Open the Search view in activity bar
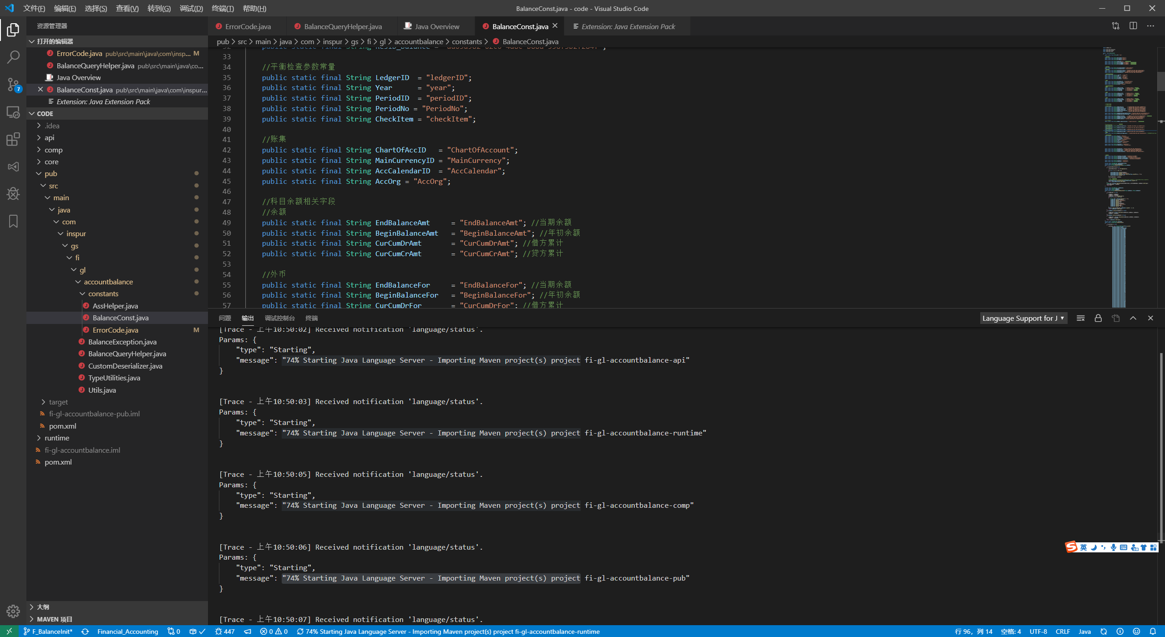Screen dimensions: 1165x637 (x=13, y=57)
